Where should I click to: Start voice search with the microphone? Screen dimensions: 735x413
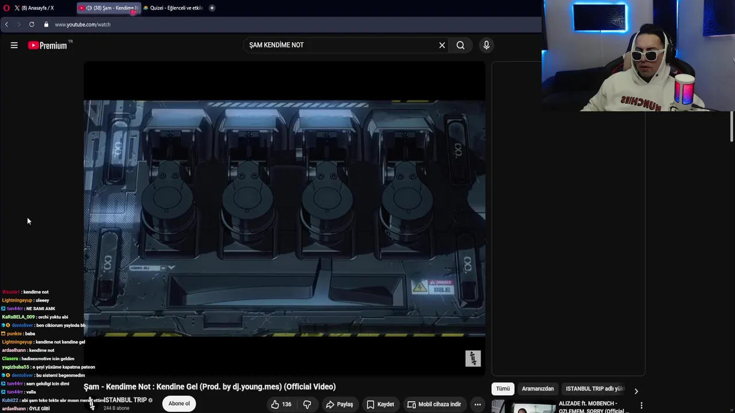tap(486, 45)
